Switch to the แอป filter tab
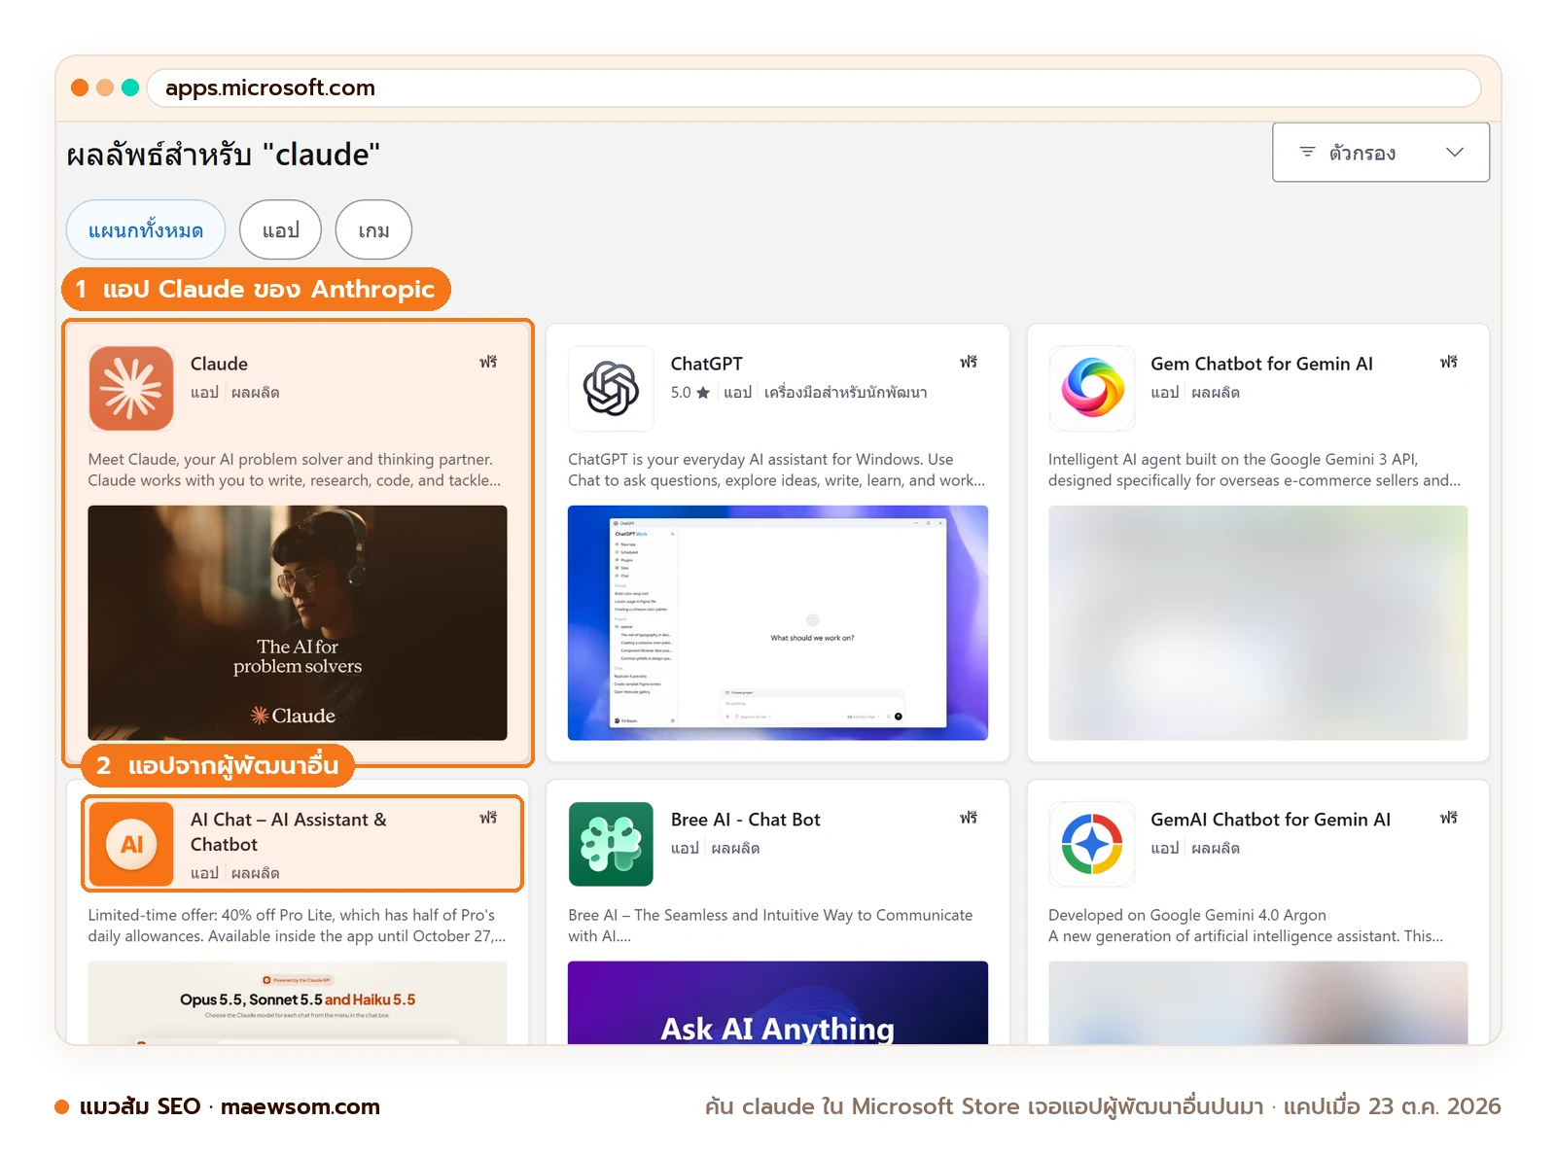The width and height of the screenshot is (1556, 1156). pyautogui.click(x=281, y=229)
